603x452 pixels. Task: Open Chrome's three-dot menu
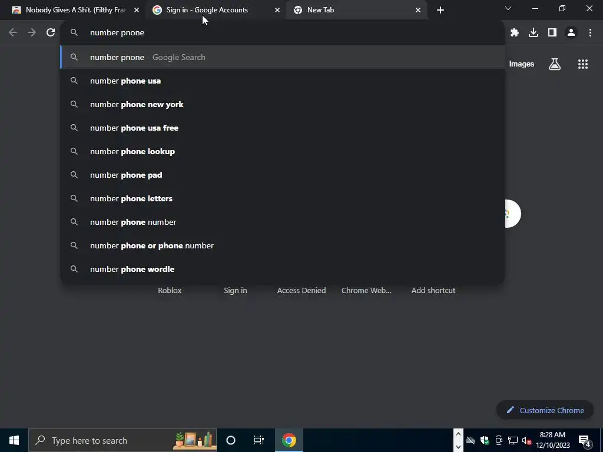point(590,33)
